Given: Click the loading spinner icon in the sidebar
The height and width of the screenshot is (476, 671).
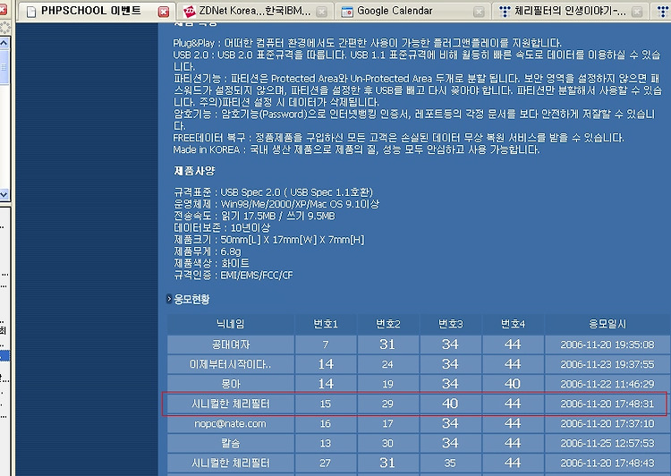Looking at the screenshot, I should 4,29.
